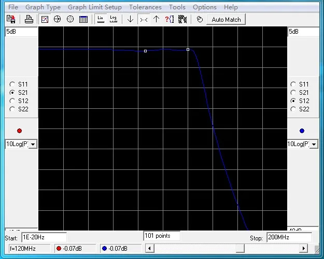This screenshot has width=324, height=259.
Task: Click the scrollbar right arrow
Action: point(304,248)
